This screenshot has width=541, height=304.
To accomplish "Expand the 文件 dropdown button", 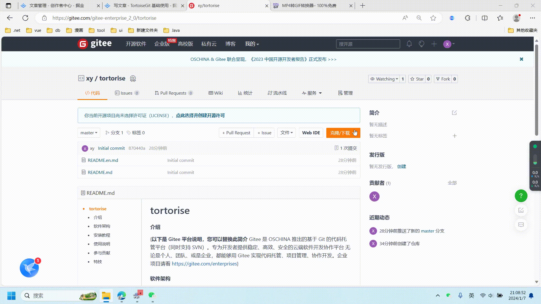I will [x=287, y=133].
